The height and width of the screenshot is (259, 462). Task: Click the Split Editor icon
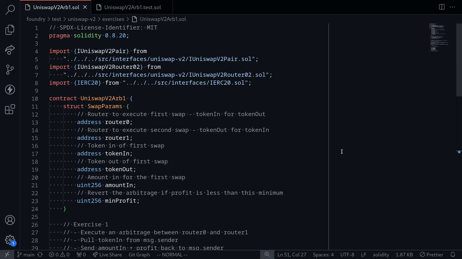(442, 7)
